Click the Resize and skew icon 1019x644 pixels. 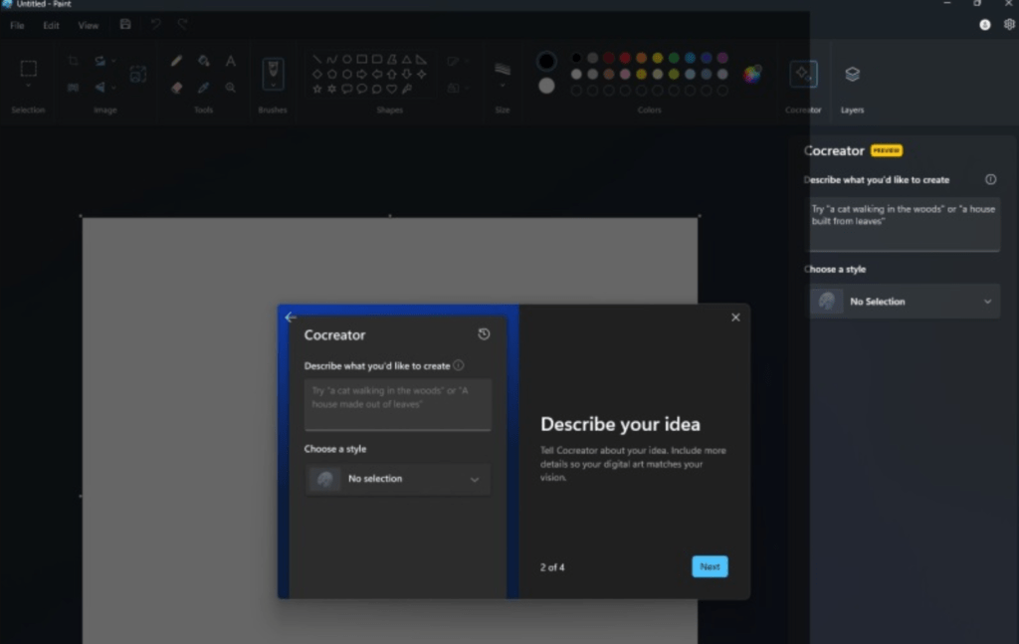point(137,74)
